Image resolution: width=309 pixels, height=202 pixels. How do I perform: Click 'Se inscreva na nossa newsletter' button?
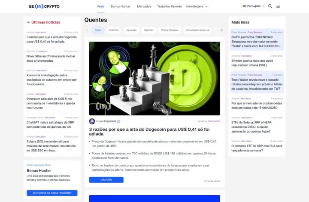tap(52, 193)
